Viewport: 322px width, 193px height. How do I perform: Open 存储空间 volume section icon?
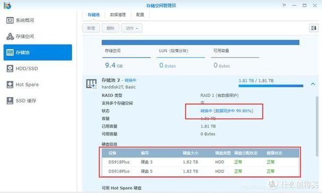pos(10,36)
